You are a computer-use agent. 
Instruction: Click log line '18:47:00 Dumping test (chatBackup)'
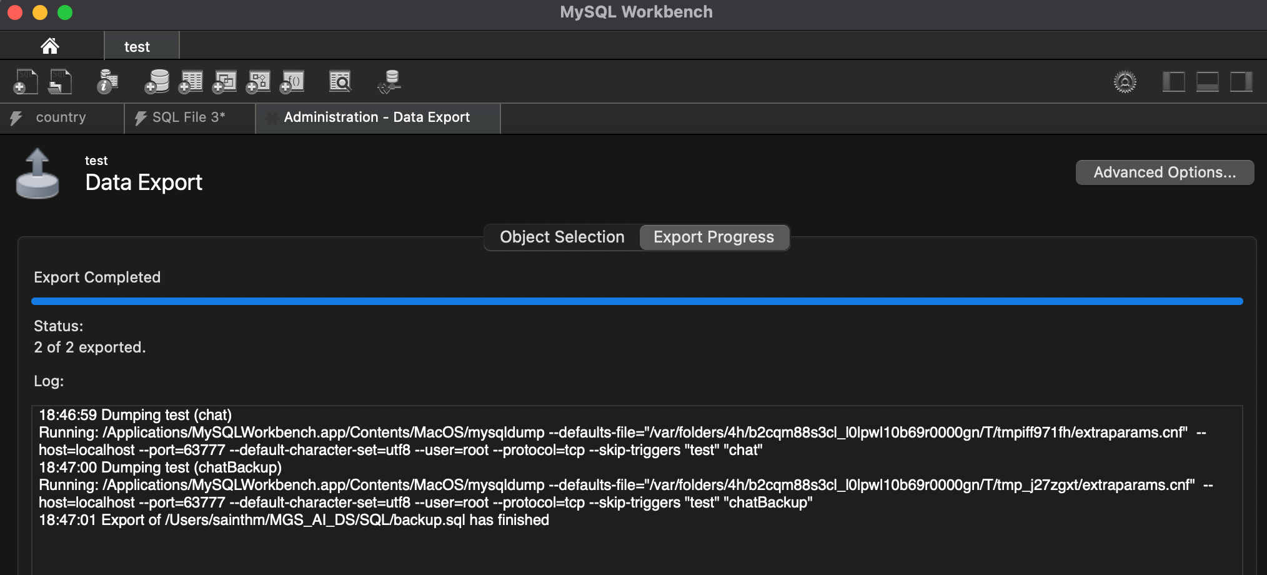coord(160,467)
